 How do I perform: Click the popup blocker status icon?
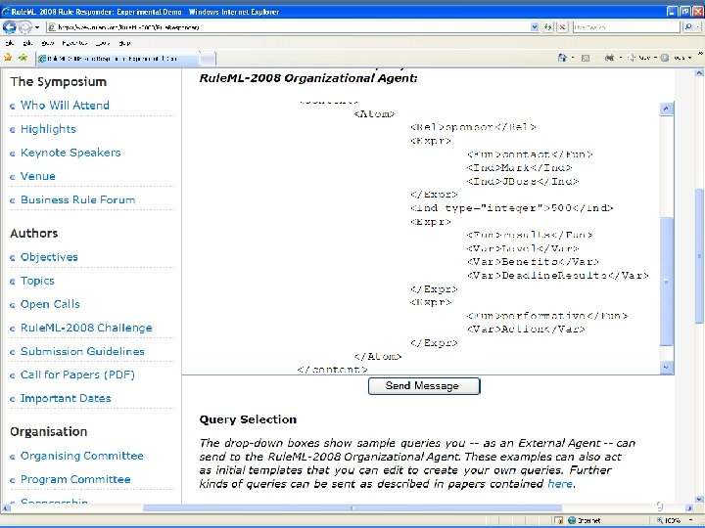[x=559, y=520]
